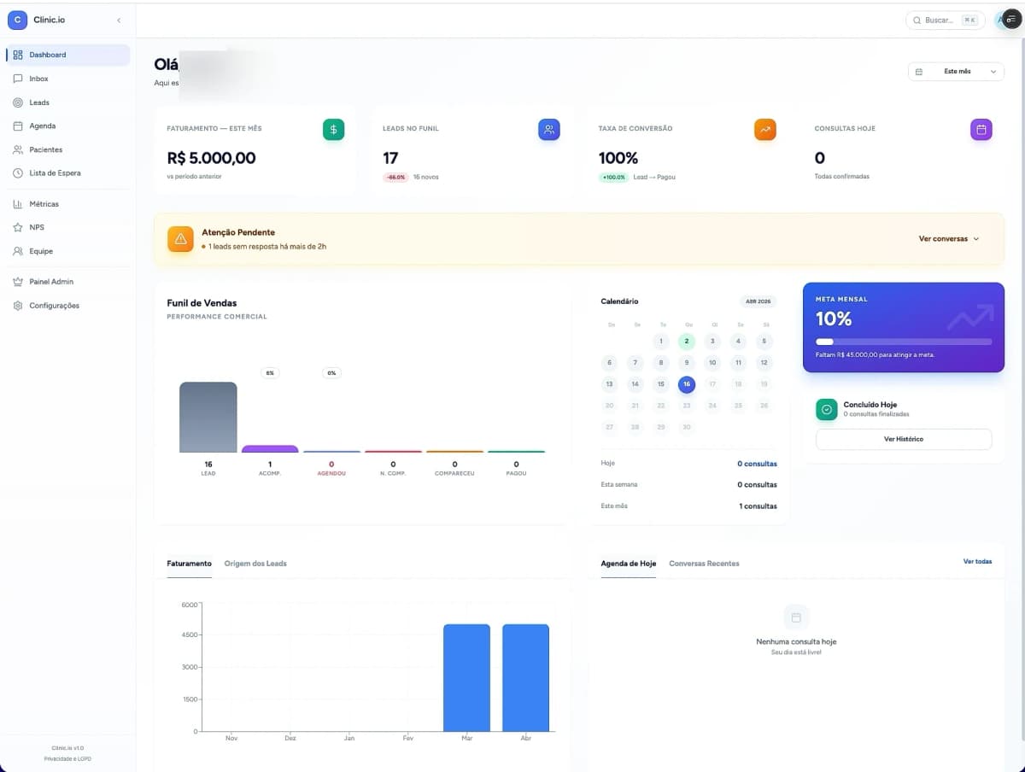
Task: Click the green dollar icon on Faturamento card
Action: point(333,129)
